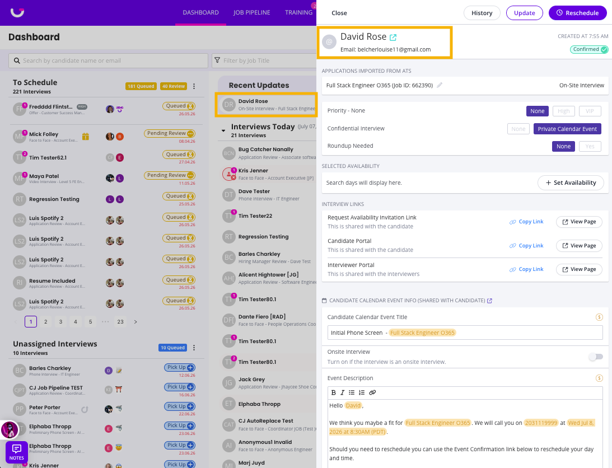Viewport: 612px width, 468px height.
Task: Insert hyperlink in event description editor
Action: point(372,392)
